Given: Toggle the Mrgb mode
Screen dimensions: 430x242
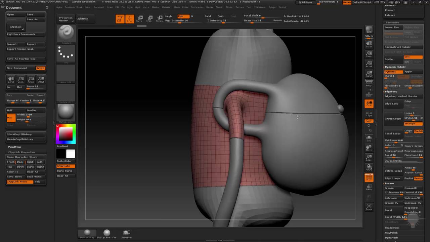Looking at the screenshot, I should pos(168,16).
